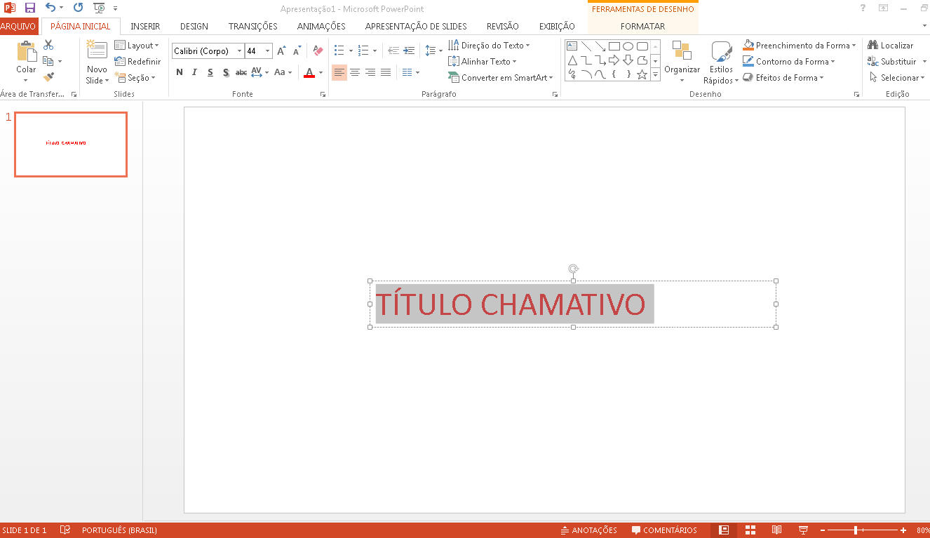The width and height of the screenshot is (930, 538).
Task: Select the text box shape in gallery
Action: (572, 46)
